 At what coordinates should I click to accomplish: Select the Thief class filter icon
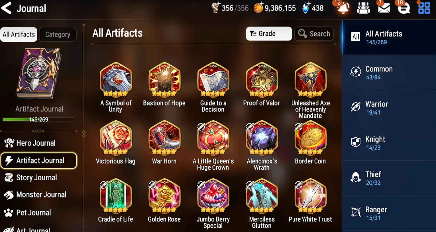(x=356, y=177)
